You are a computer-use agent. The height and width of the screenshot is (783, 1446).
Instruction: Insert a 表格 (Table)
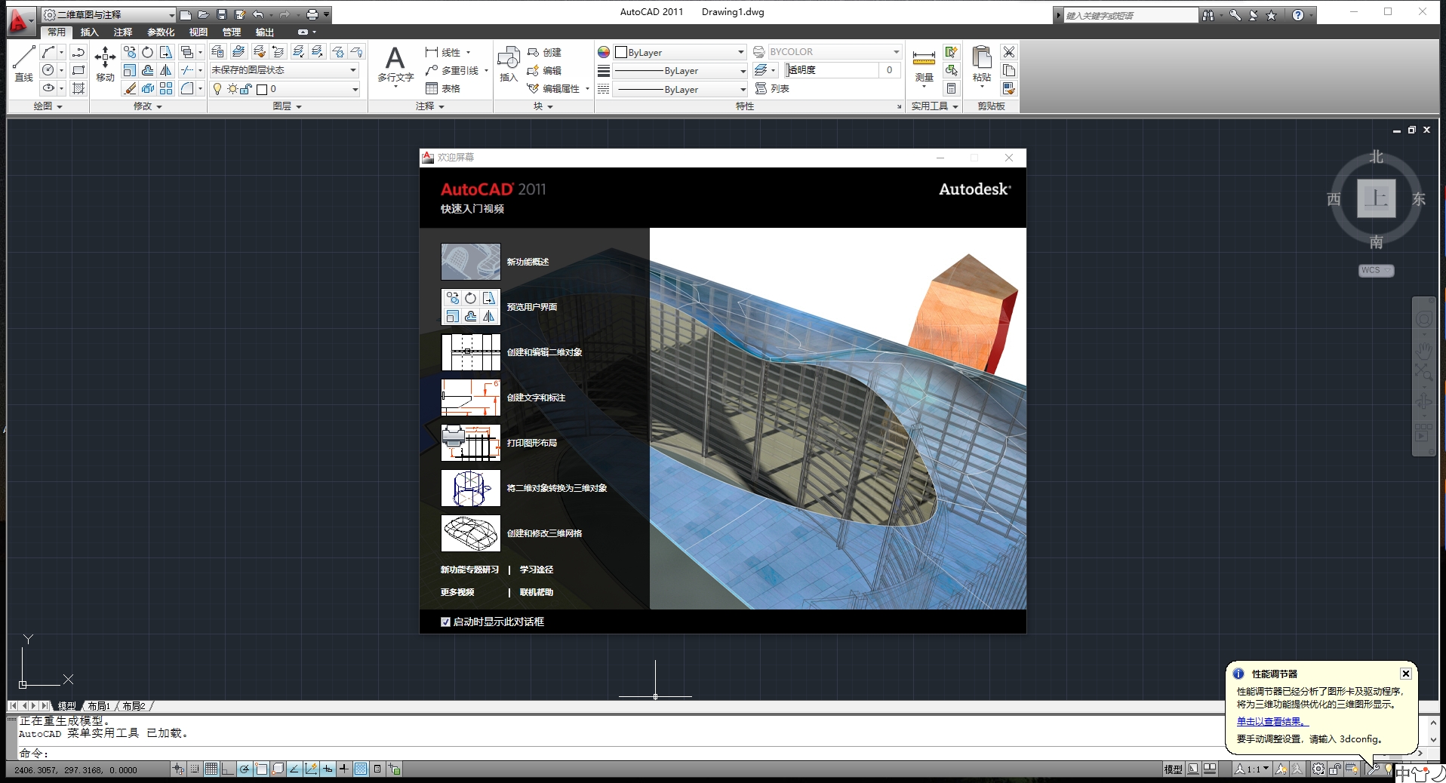coord(451,88)
